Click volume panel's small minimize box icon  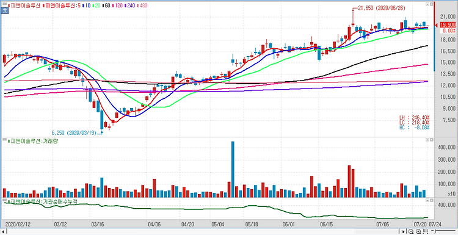coord(427,140)
